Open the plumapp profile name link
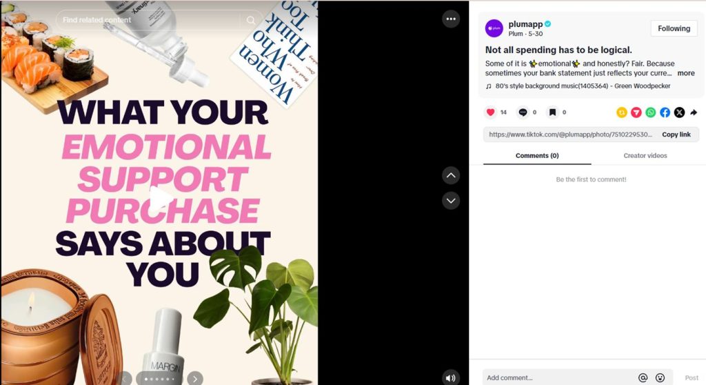706x385 pixels. [x=525, y=24]
